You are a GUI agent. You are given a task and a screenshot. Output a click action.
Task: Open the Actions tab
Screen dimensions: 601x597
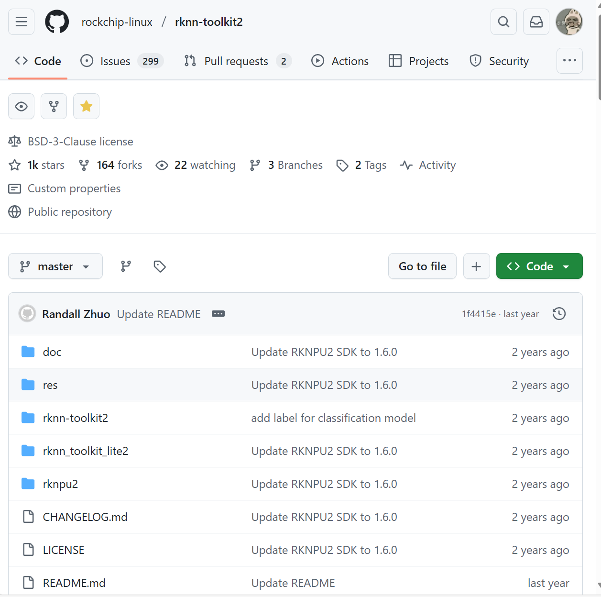pos(340,61)
